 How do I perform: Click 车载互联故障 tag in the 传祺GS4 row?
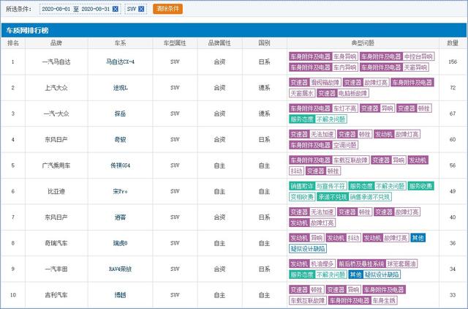click(x=350, y=160)
